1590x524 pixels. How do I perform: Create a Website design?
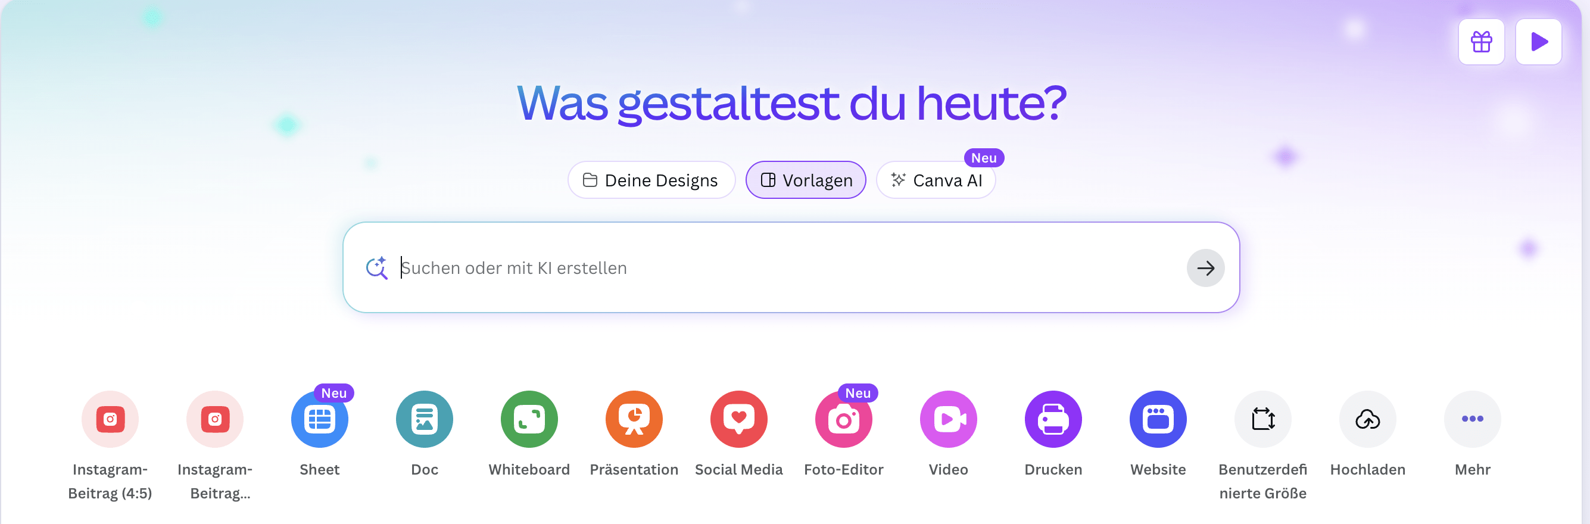point(1158,419)
